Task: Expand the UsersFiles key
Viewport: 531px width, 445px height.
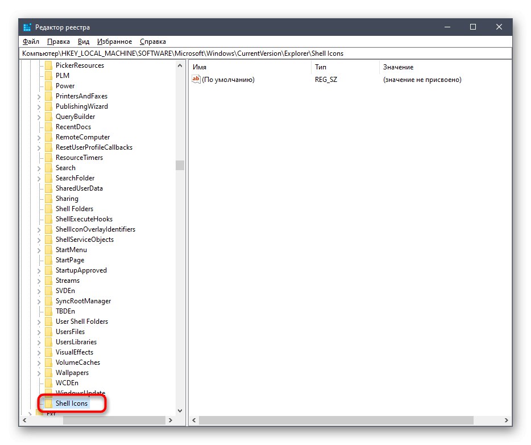Action: [x=39, y=332]
